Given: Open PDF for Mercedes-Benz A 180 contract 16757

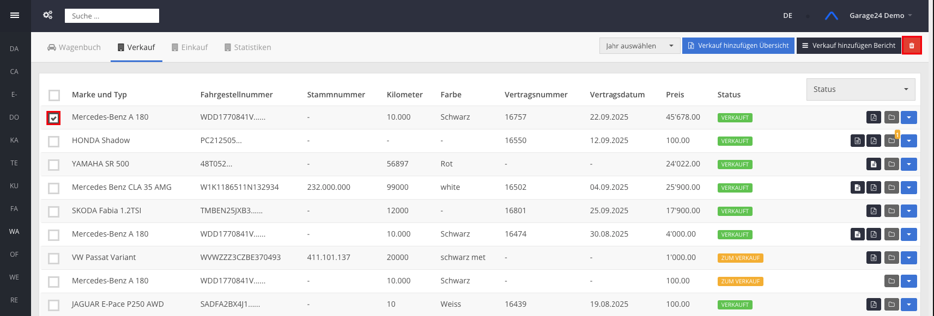Looking at the screenshot, I should [x=874, y=117].
